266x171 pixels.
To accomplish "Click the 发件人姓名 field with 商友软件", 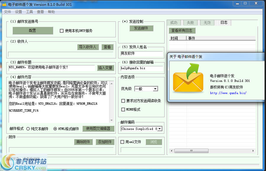I will click(x=142, y=54).
